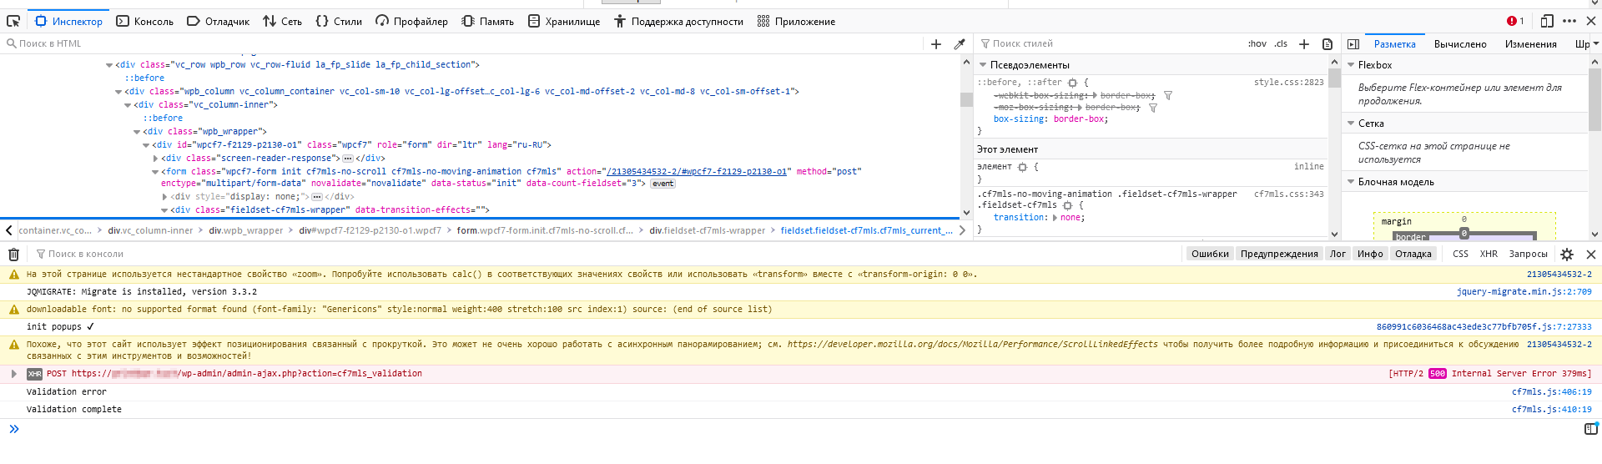The height and width of the screenshot is (464, 1602).
Task: Click markup panel scrollbar down arrow
Action: pos(966,213)
